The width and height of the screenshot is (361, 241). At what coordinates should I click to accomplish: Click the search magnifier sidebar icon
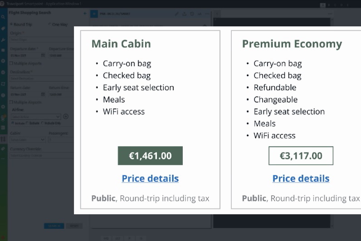coord(3,17)
